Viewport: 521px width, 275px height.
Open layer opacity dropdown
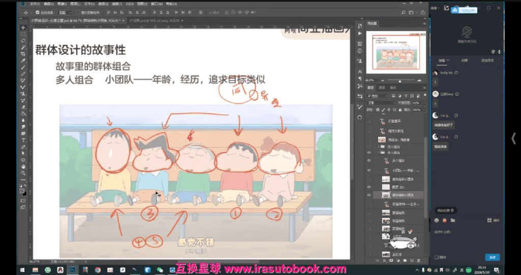424,103
